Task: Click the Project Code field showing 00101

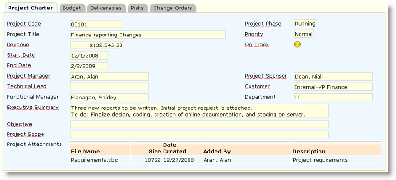Action: point(97,24)
